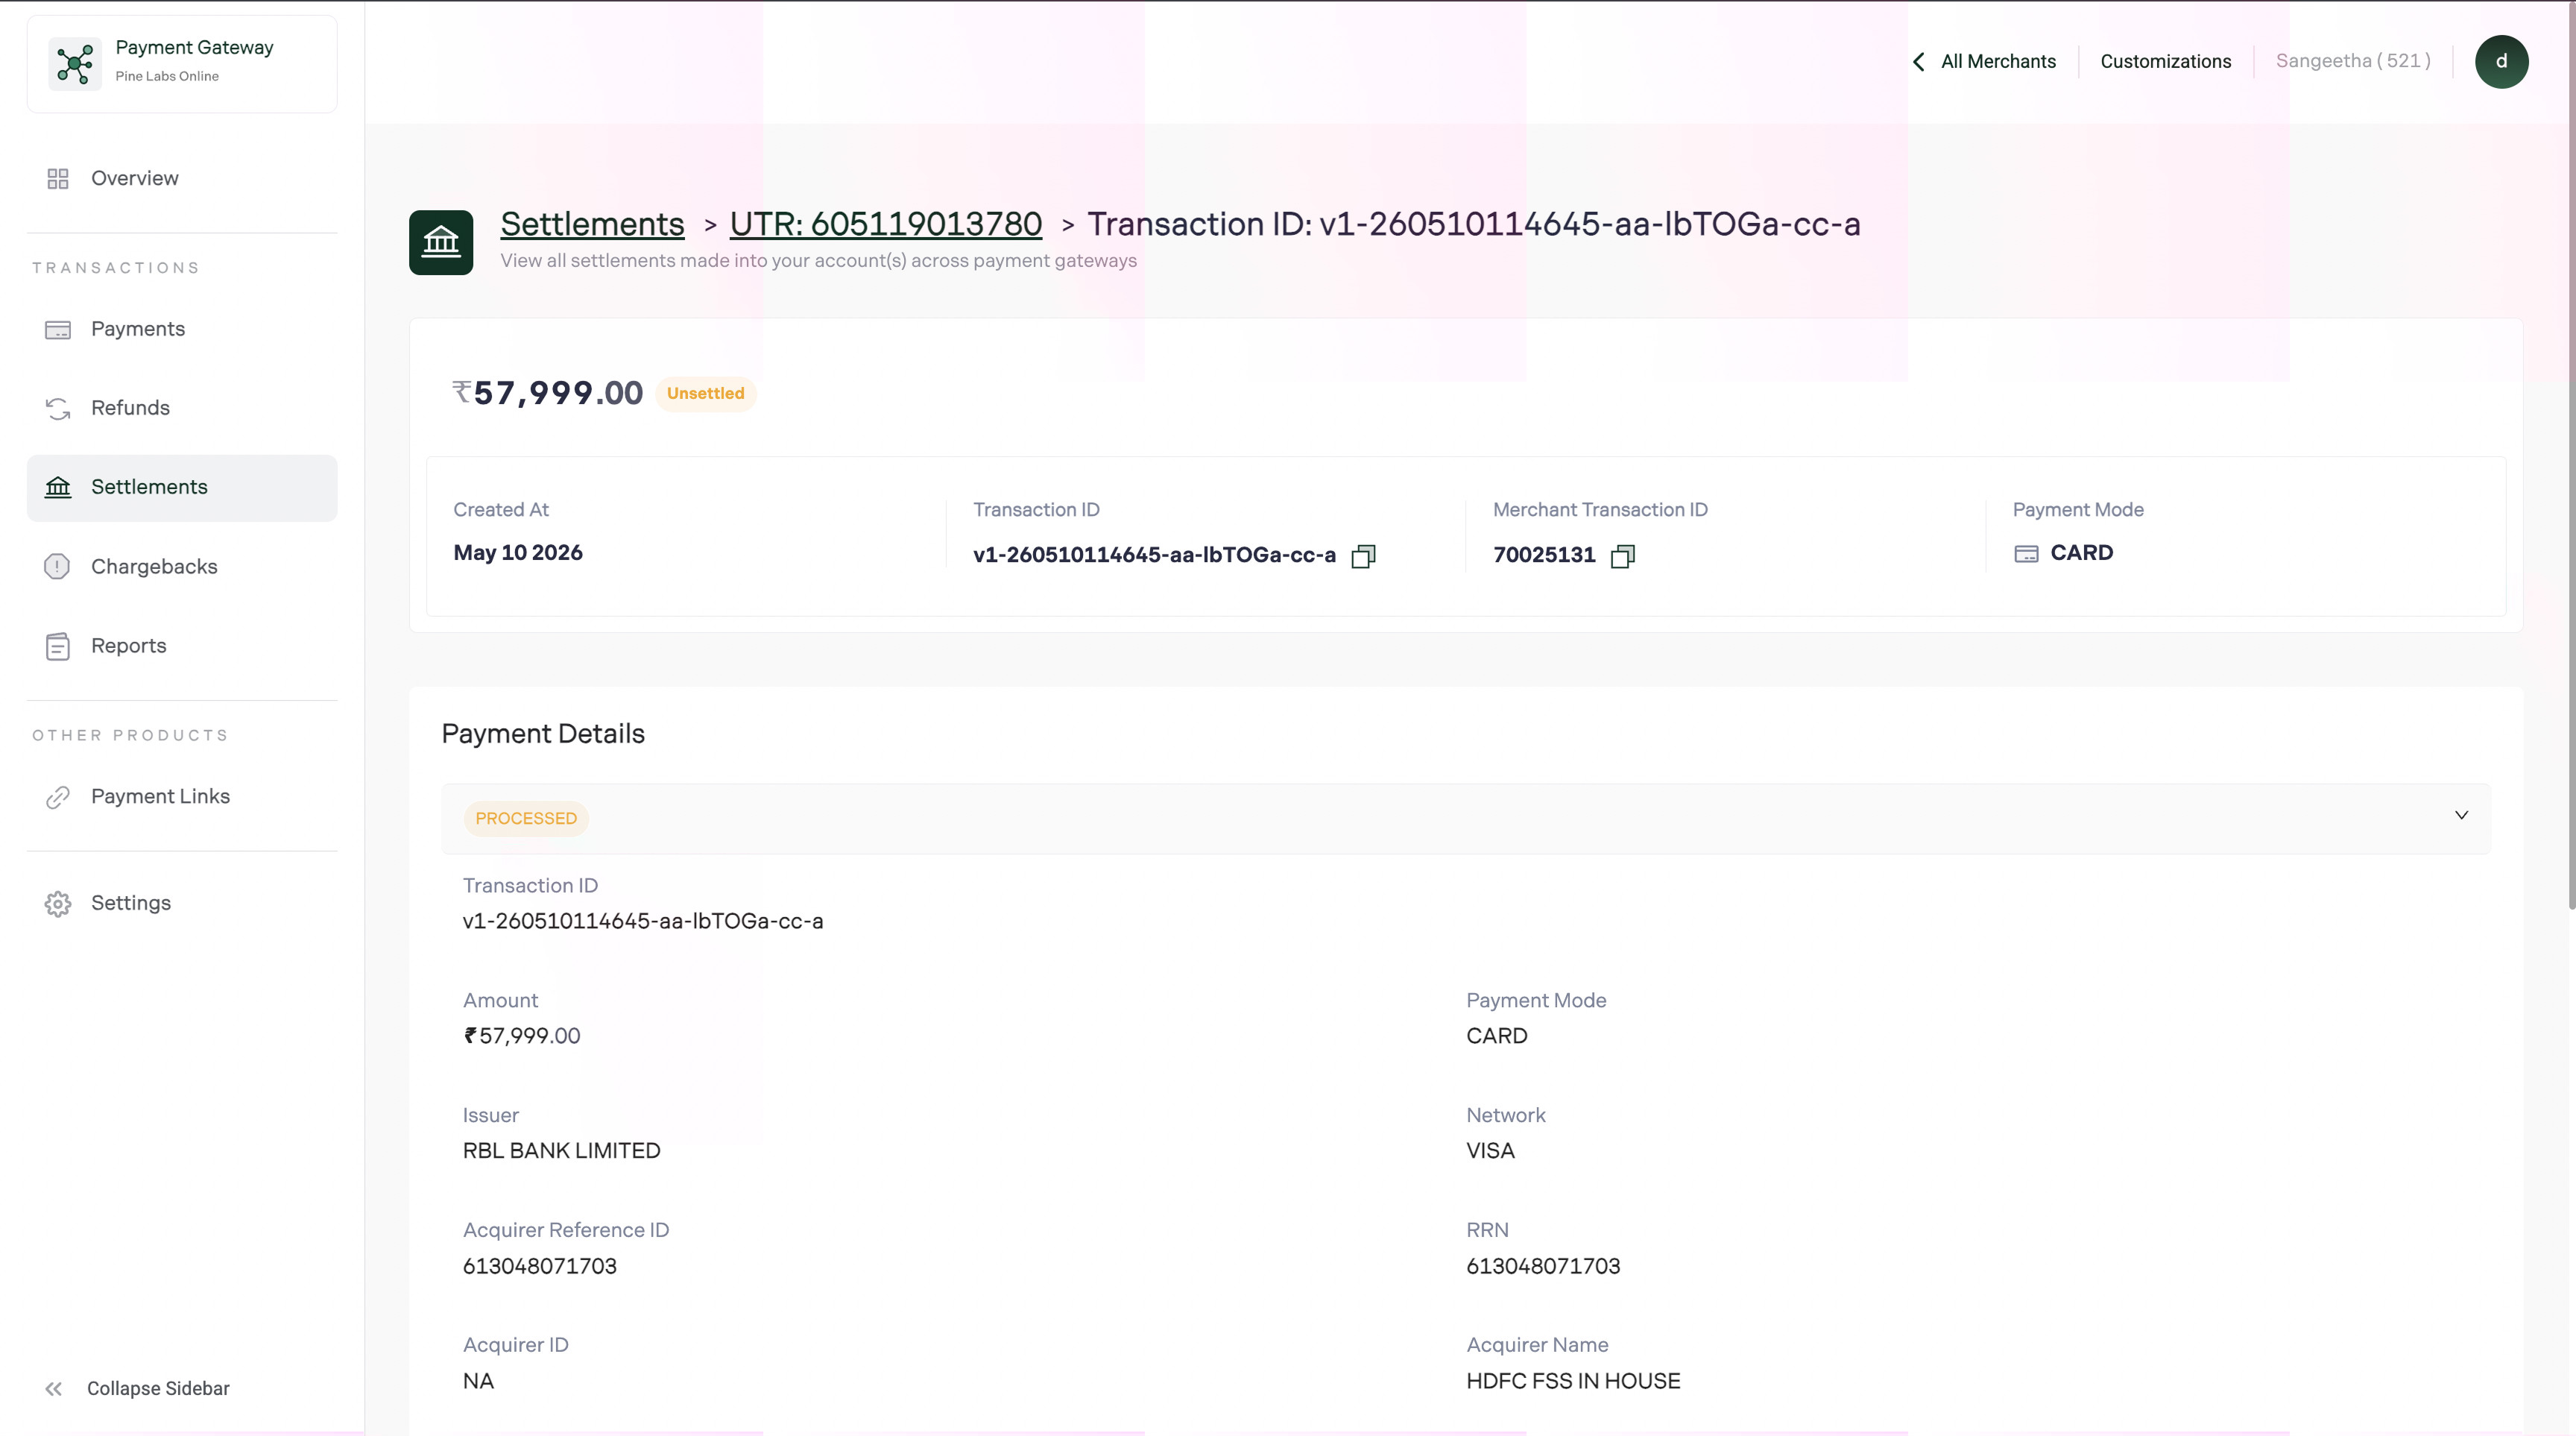Screen dimensions: 2576x1436
Task: Click the Issuer value RBL BANK LIMITED
Action: (x=561, y=1151)
